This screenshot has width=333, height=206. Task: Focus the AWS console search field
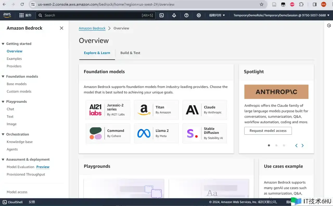click(95, 15)
